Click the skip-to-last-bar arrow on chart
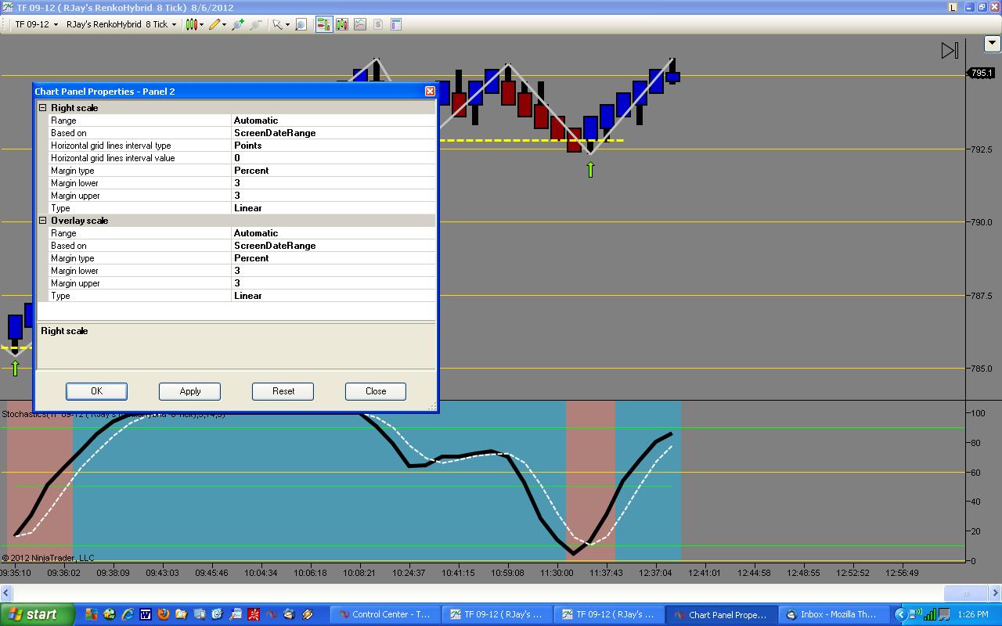1002x626 pixels. pos(950,51)
